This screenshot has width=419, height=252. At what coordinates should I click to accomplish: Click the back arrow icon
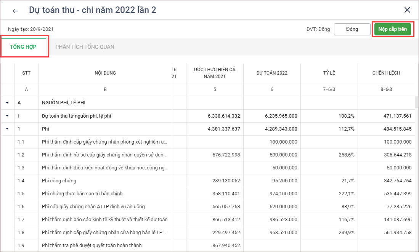pos(16,11)
